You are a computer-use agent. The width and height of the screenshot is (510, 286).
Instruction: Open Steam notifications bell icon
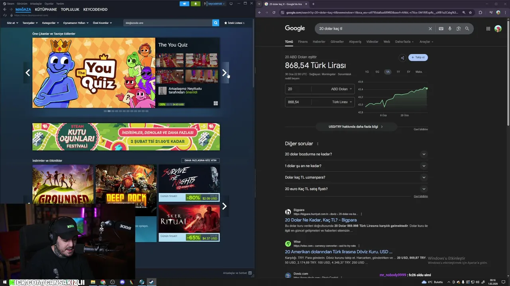tap(196, 4)
